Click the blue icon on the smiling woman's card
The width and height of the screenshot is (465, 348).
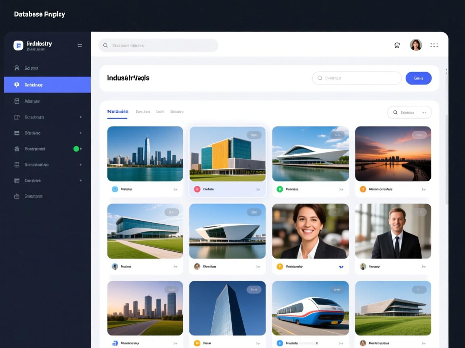tap(341, 267)
